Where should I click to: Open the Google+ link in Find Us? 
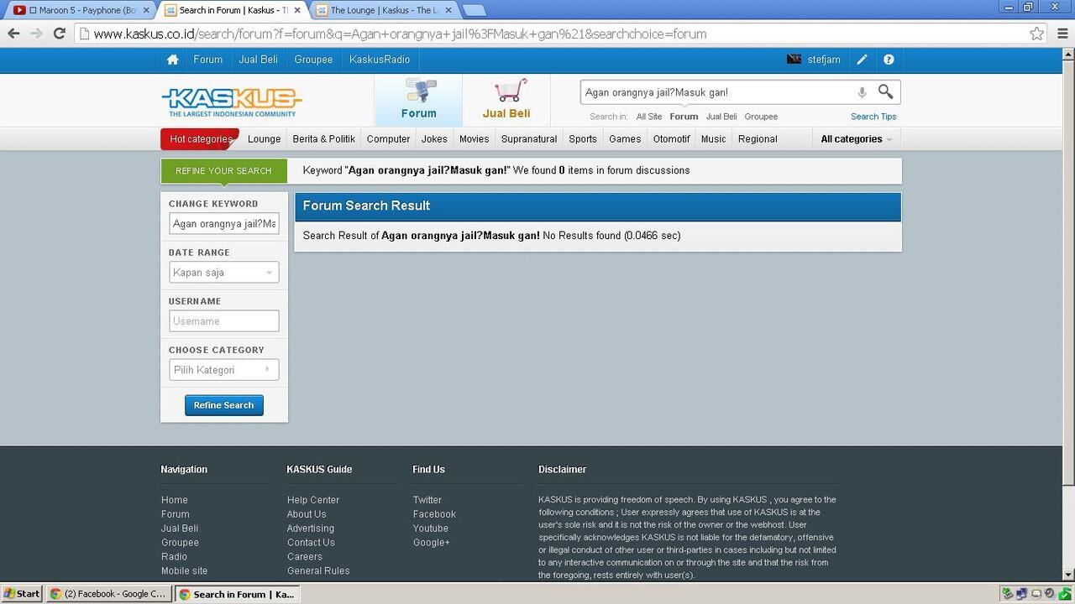[x=431, y=543]
